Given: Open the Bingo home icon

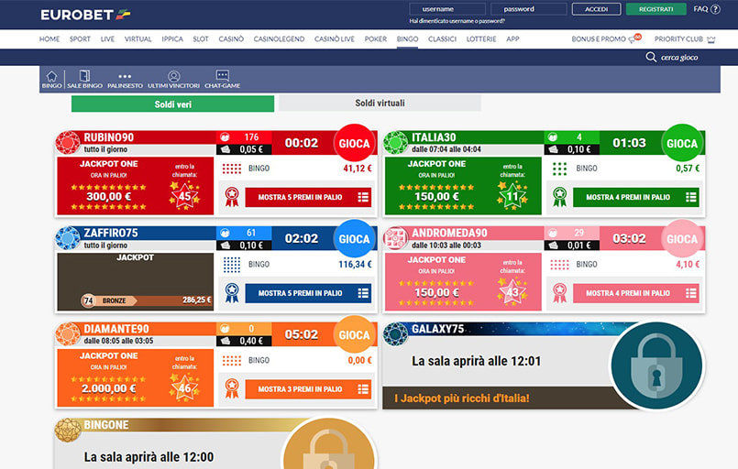Looking at the screenshot, I should (51, 77).
